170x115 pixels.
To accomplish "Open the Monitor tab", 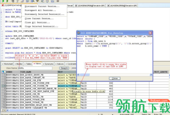I will point(18,64).
